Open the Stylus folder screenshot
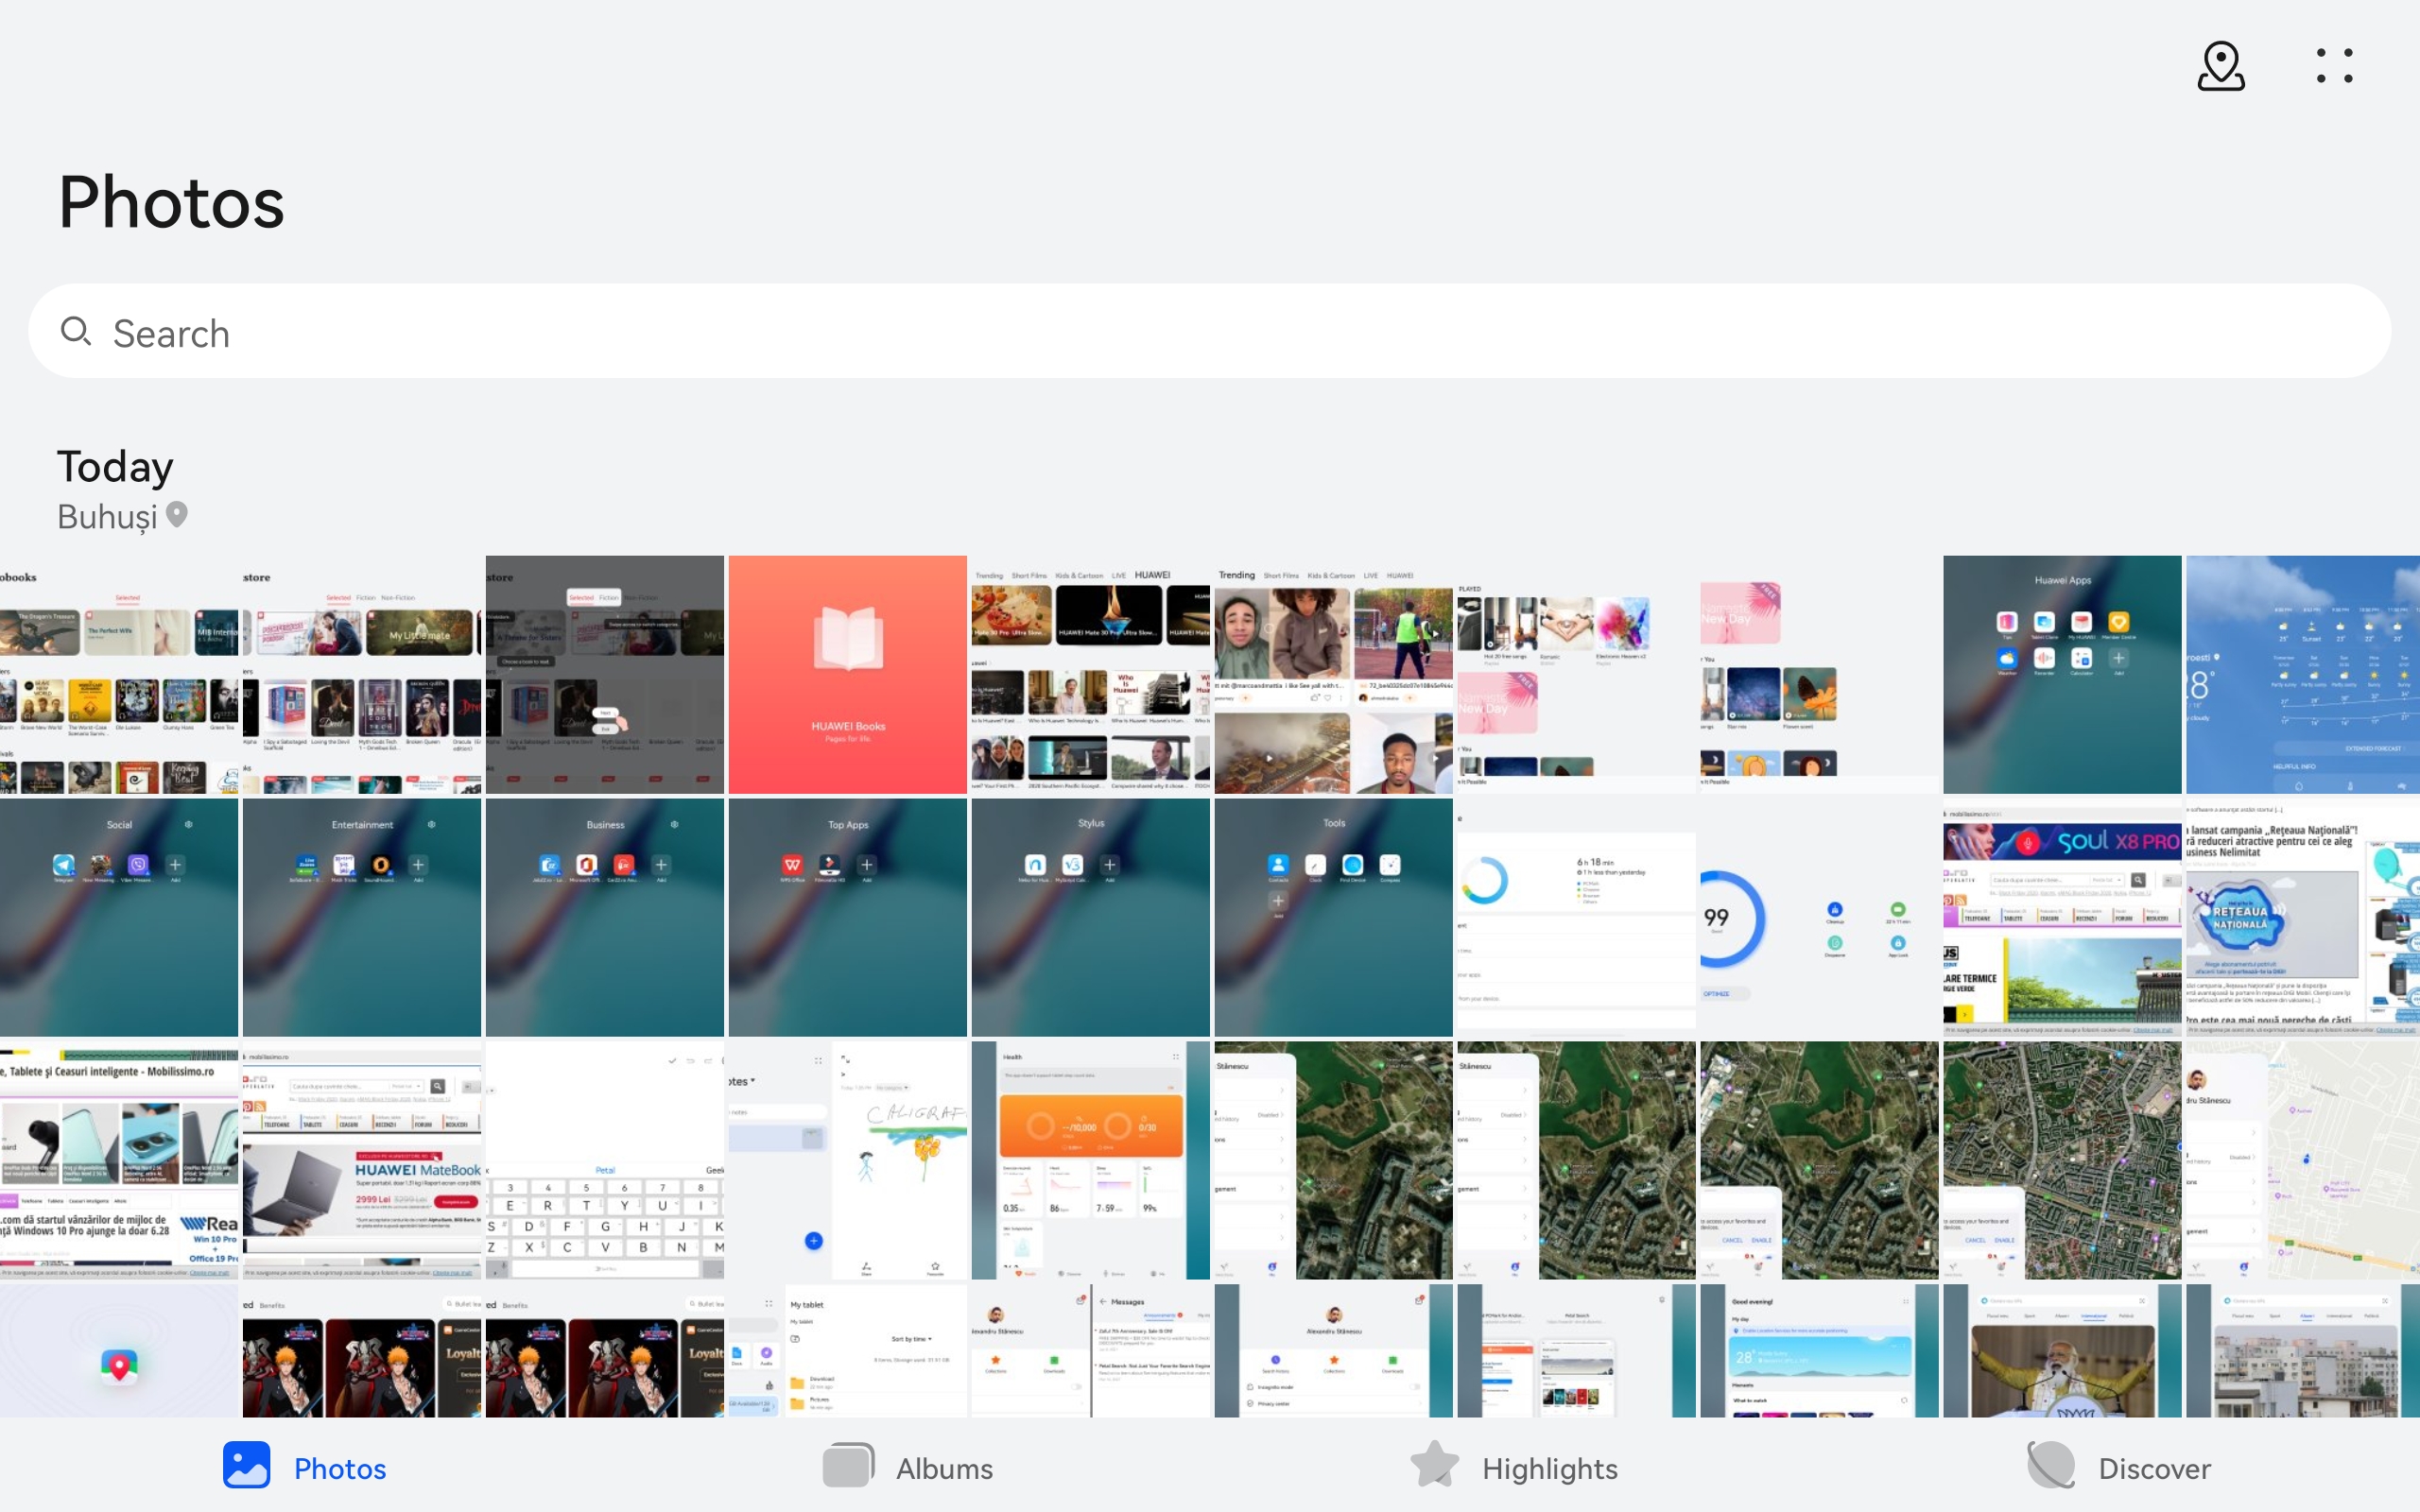This screenshot has height=1512, width=2420. click(1091, 918)
